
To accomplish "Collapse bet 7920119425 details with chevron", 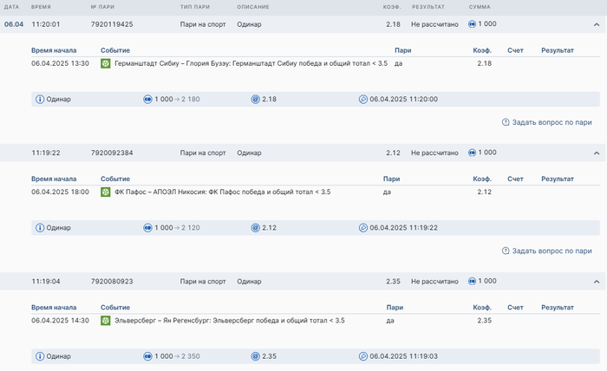I will (597, 24).
